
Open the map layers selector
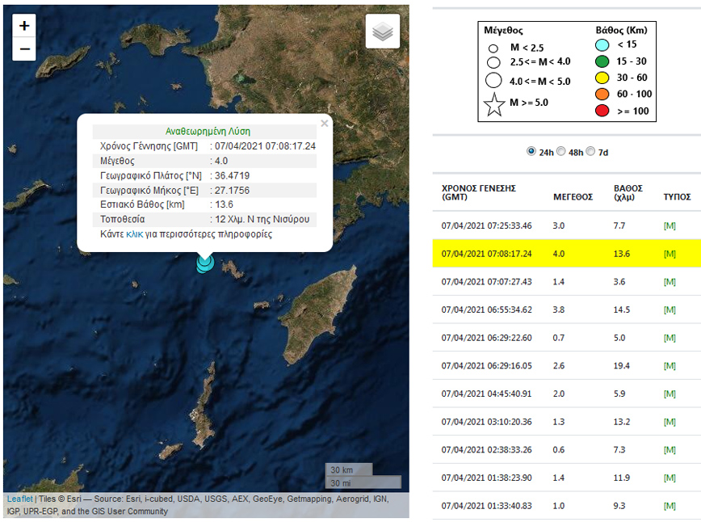383,32
